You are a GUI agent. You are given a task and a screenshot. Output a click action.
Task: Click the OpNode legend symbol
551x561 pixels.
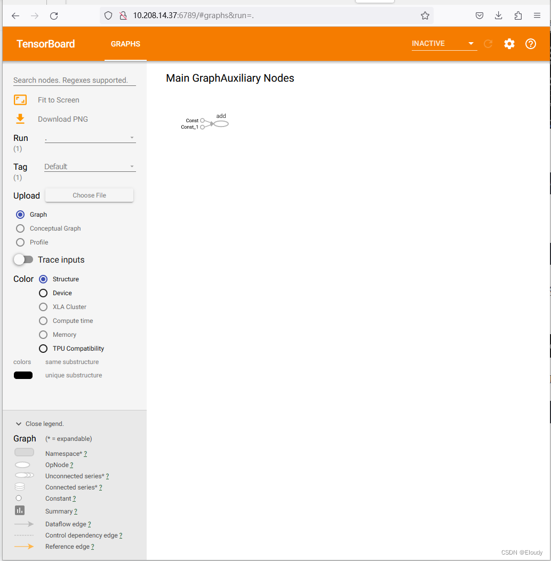coord(22,464)
